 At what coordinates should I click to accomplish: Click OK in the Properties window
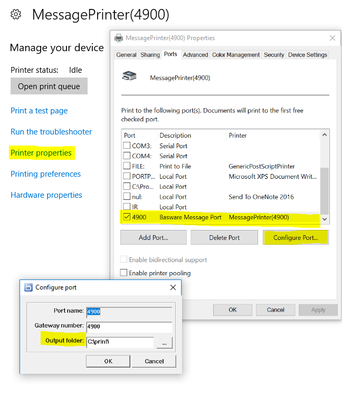pyautogui.click(x=233, y=310)
